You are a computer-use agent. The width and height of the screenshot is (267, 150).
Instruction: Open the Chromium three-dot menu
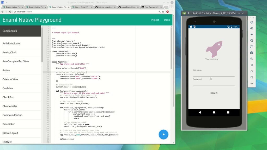(172, 11)
